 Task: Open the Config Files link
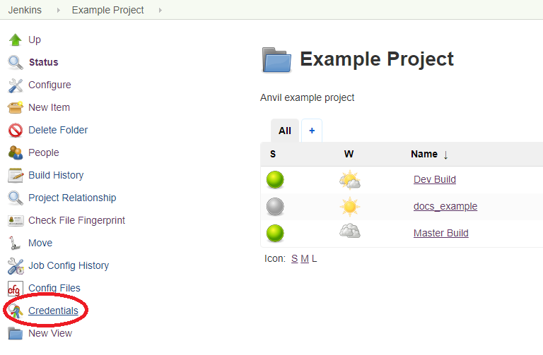click(54, 288)
